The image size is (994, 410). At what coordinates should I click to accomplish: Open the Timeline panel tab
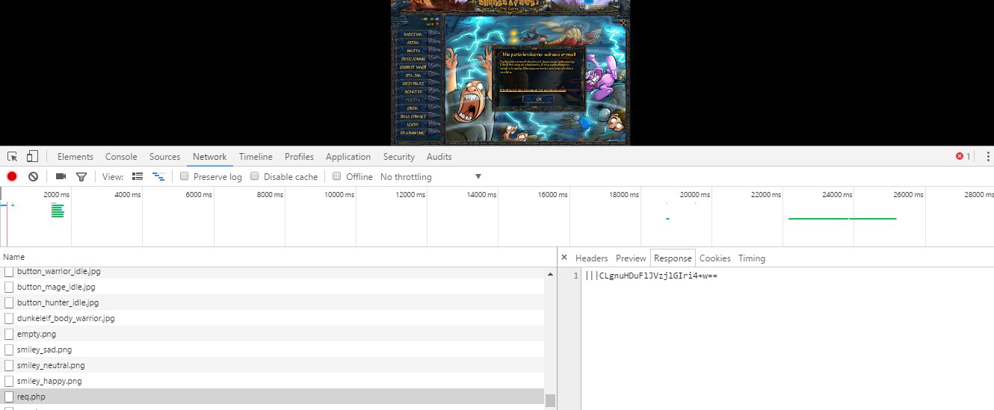(x=256, y=157)
